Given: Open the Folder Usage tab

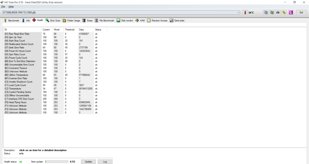Looking at the screenshot, I should point(71,21).
